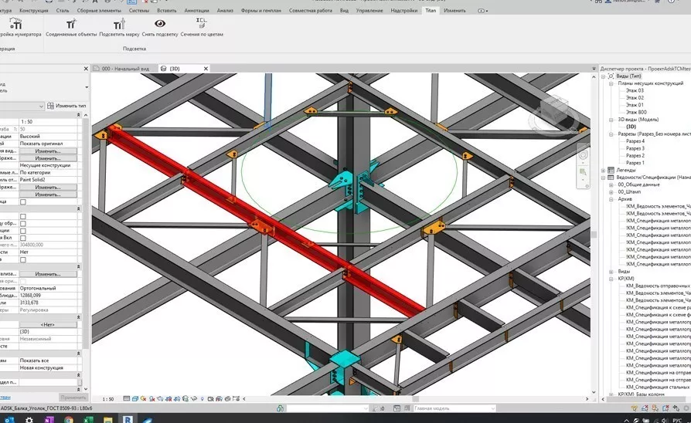Image resolution: width=691 pixels, height=423 pixels.
Task: Close the (3D) view tab
Action: tap(205, 69)
